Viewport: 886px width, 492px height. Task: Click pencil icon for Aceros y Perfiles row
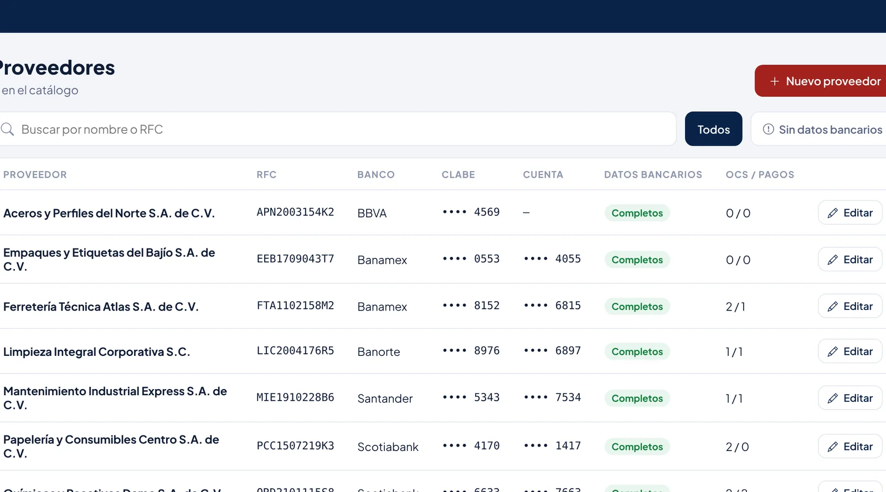833,213
